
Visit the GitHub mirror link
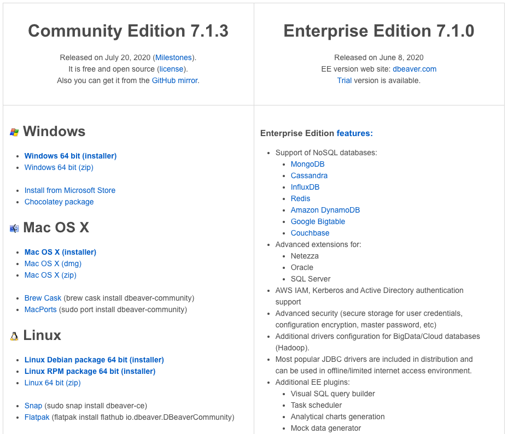[x=174, y=81]
